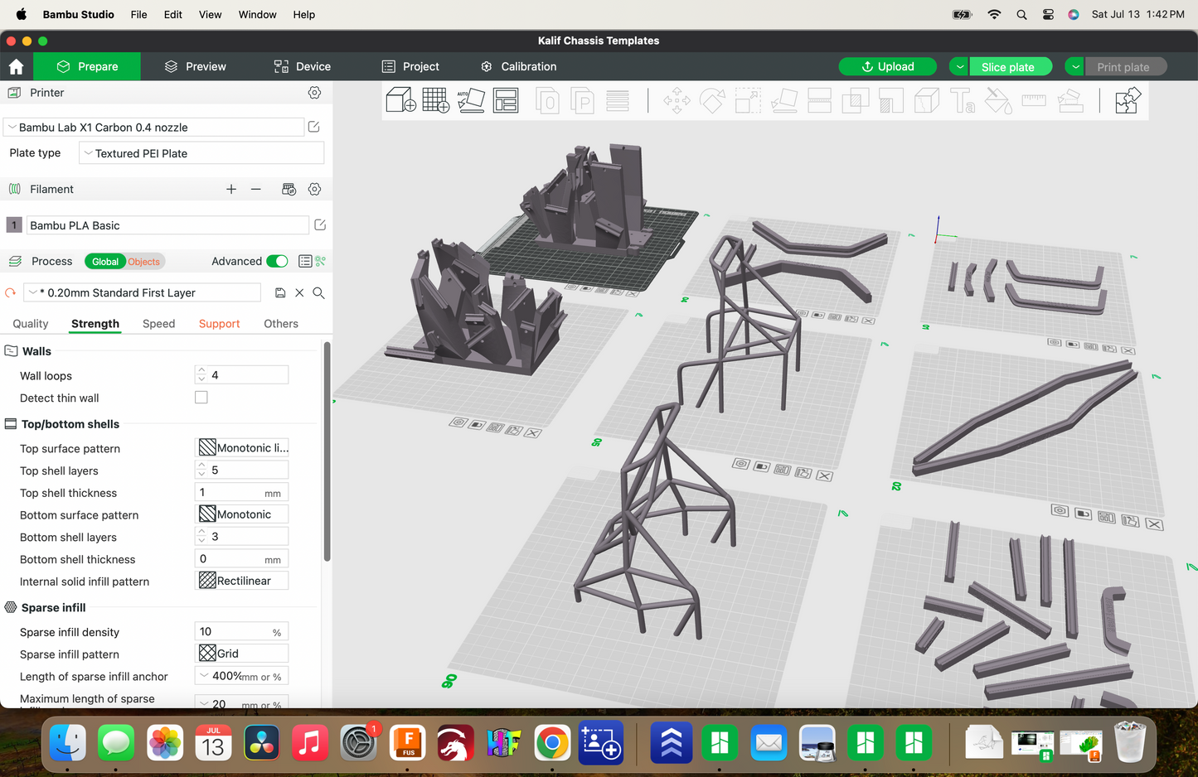Open printer settings gear icon

coord(314,93)
